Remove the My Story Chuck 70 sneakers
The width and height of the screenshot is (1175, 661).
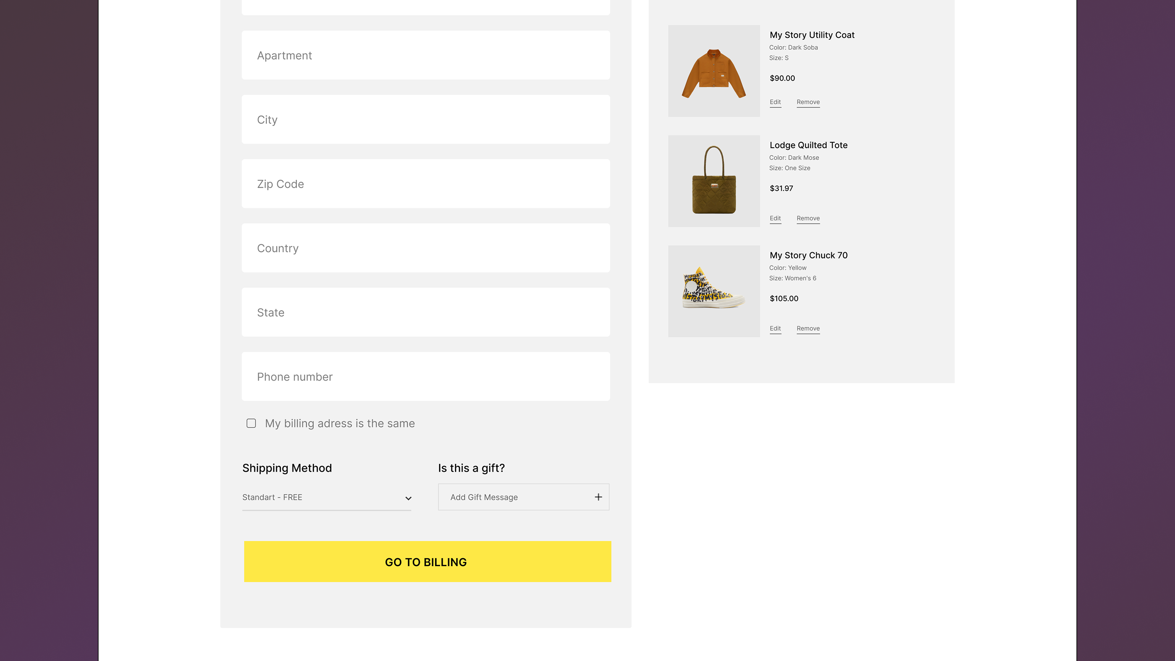808,329
